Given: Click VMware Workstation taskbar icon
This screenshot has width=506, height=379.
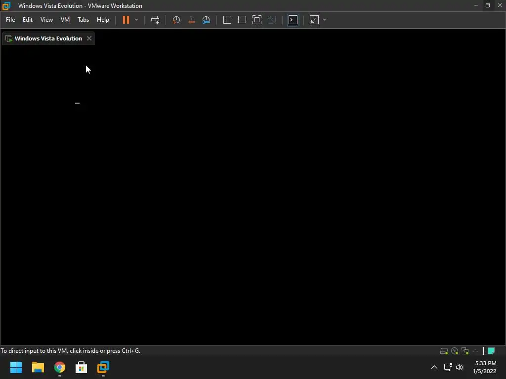Looking at the screenshot, I should [103, 367].
